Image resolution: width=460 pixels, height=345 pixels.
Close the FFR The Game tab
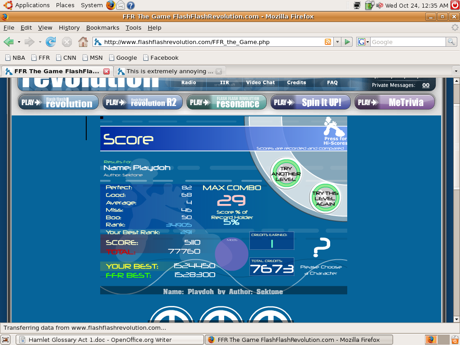tap(106, 71)
